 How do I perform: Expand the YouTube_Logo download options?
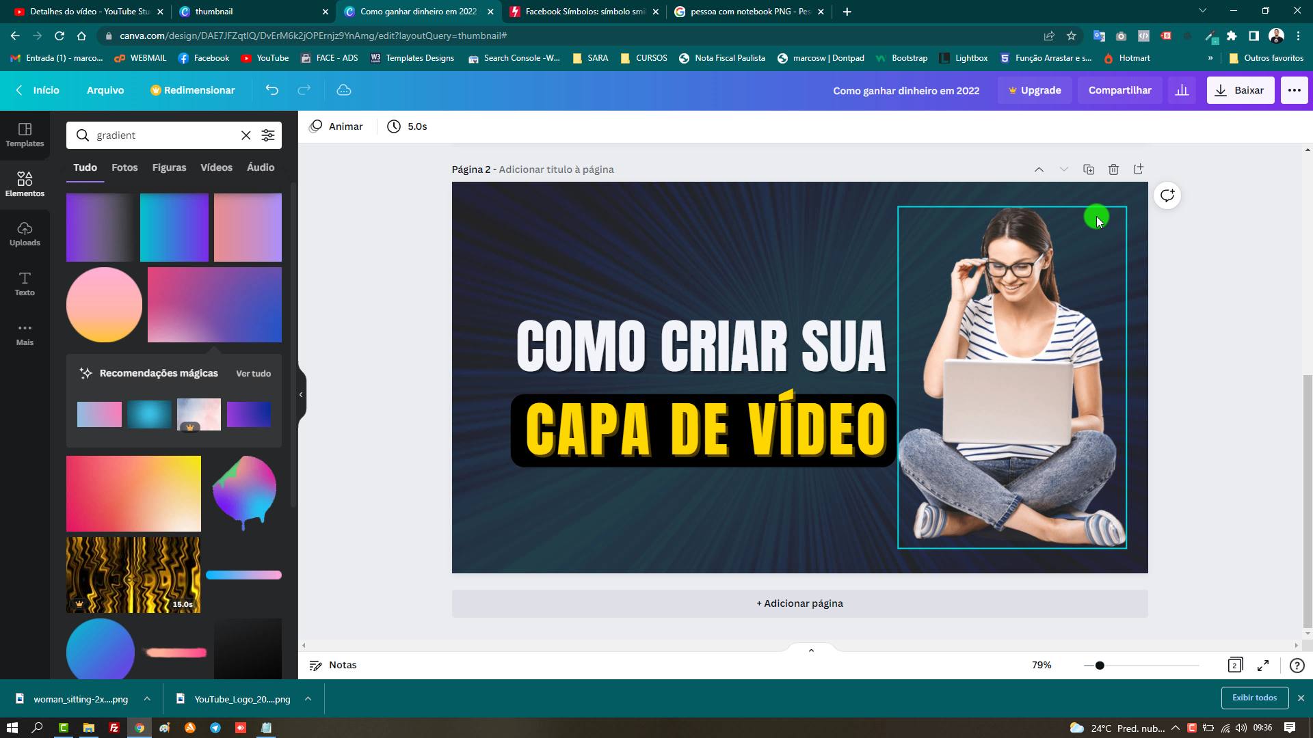(308, 698)
